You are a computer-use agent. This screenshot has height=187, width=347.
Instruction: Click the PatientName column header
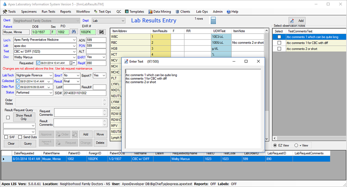point(54,153)
